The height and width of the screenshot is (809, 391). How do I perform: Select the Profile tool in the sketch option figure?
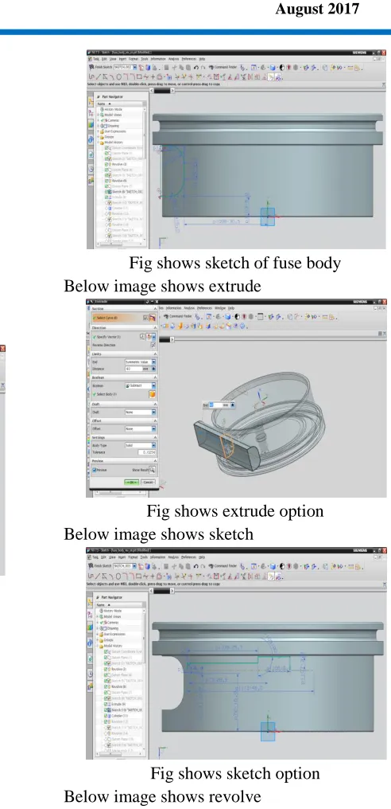point(91,575)
